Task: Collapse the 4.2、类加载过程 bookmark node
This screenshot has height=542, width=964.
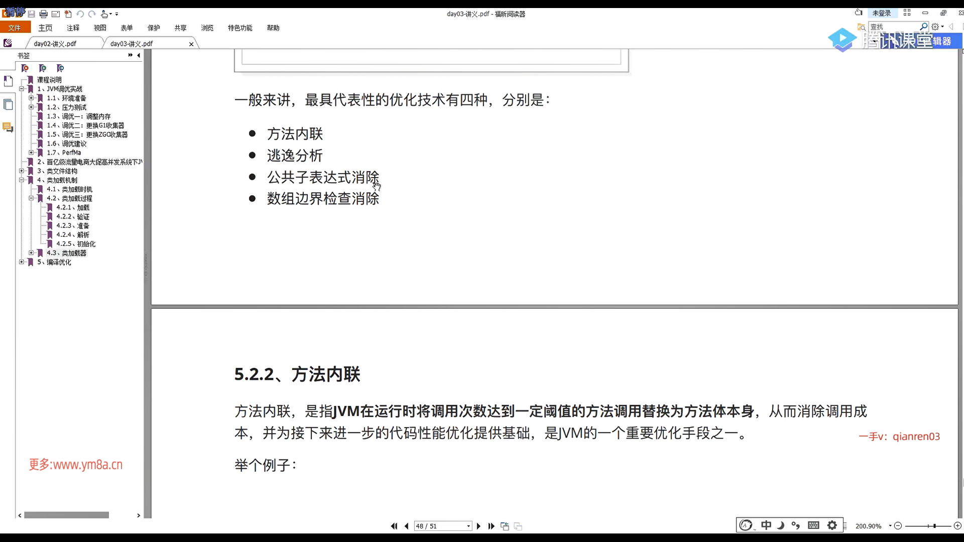Action: 31,198
